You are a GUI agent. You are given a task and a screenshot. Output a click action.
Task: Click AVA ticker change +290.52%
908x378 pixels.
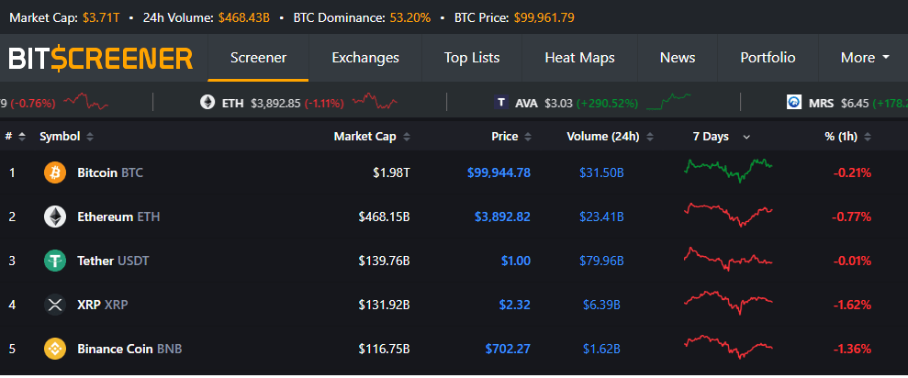click(x=607, y=104)
